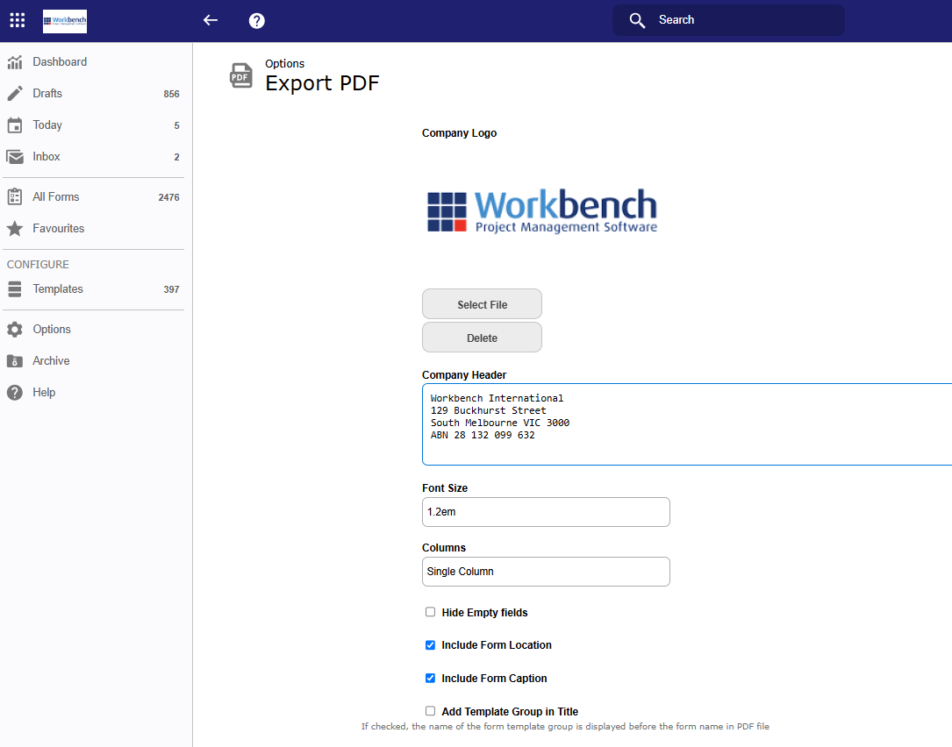Open Today forms in sidebar

(x=47, y=125)
